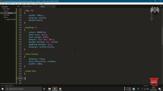Open the People icon in tray

[138, 89]
